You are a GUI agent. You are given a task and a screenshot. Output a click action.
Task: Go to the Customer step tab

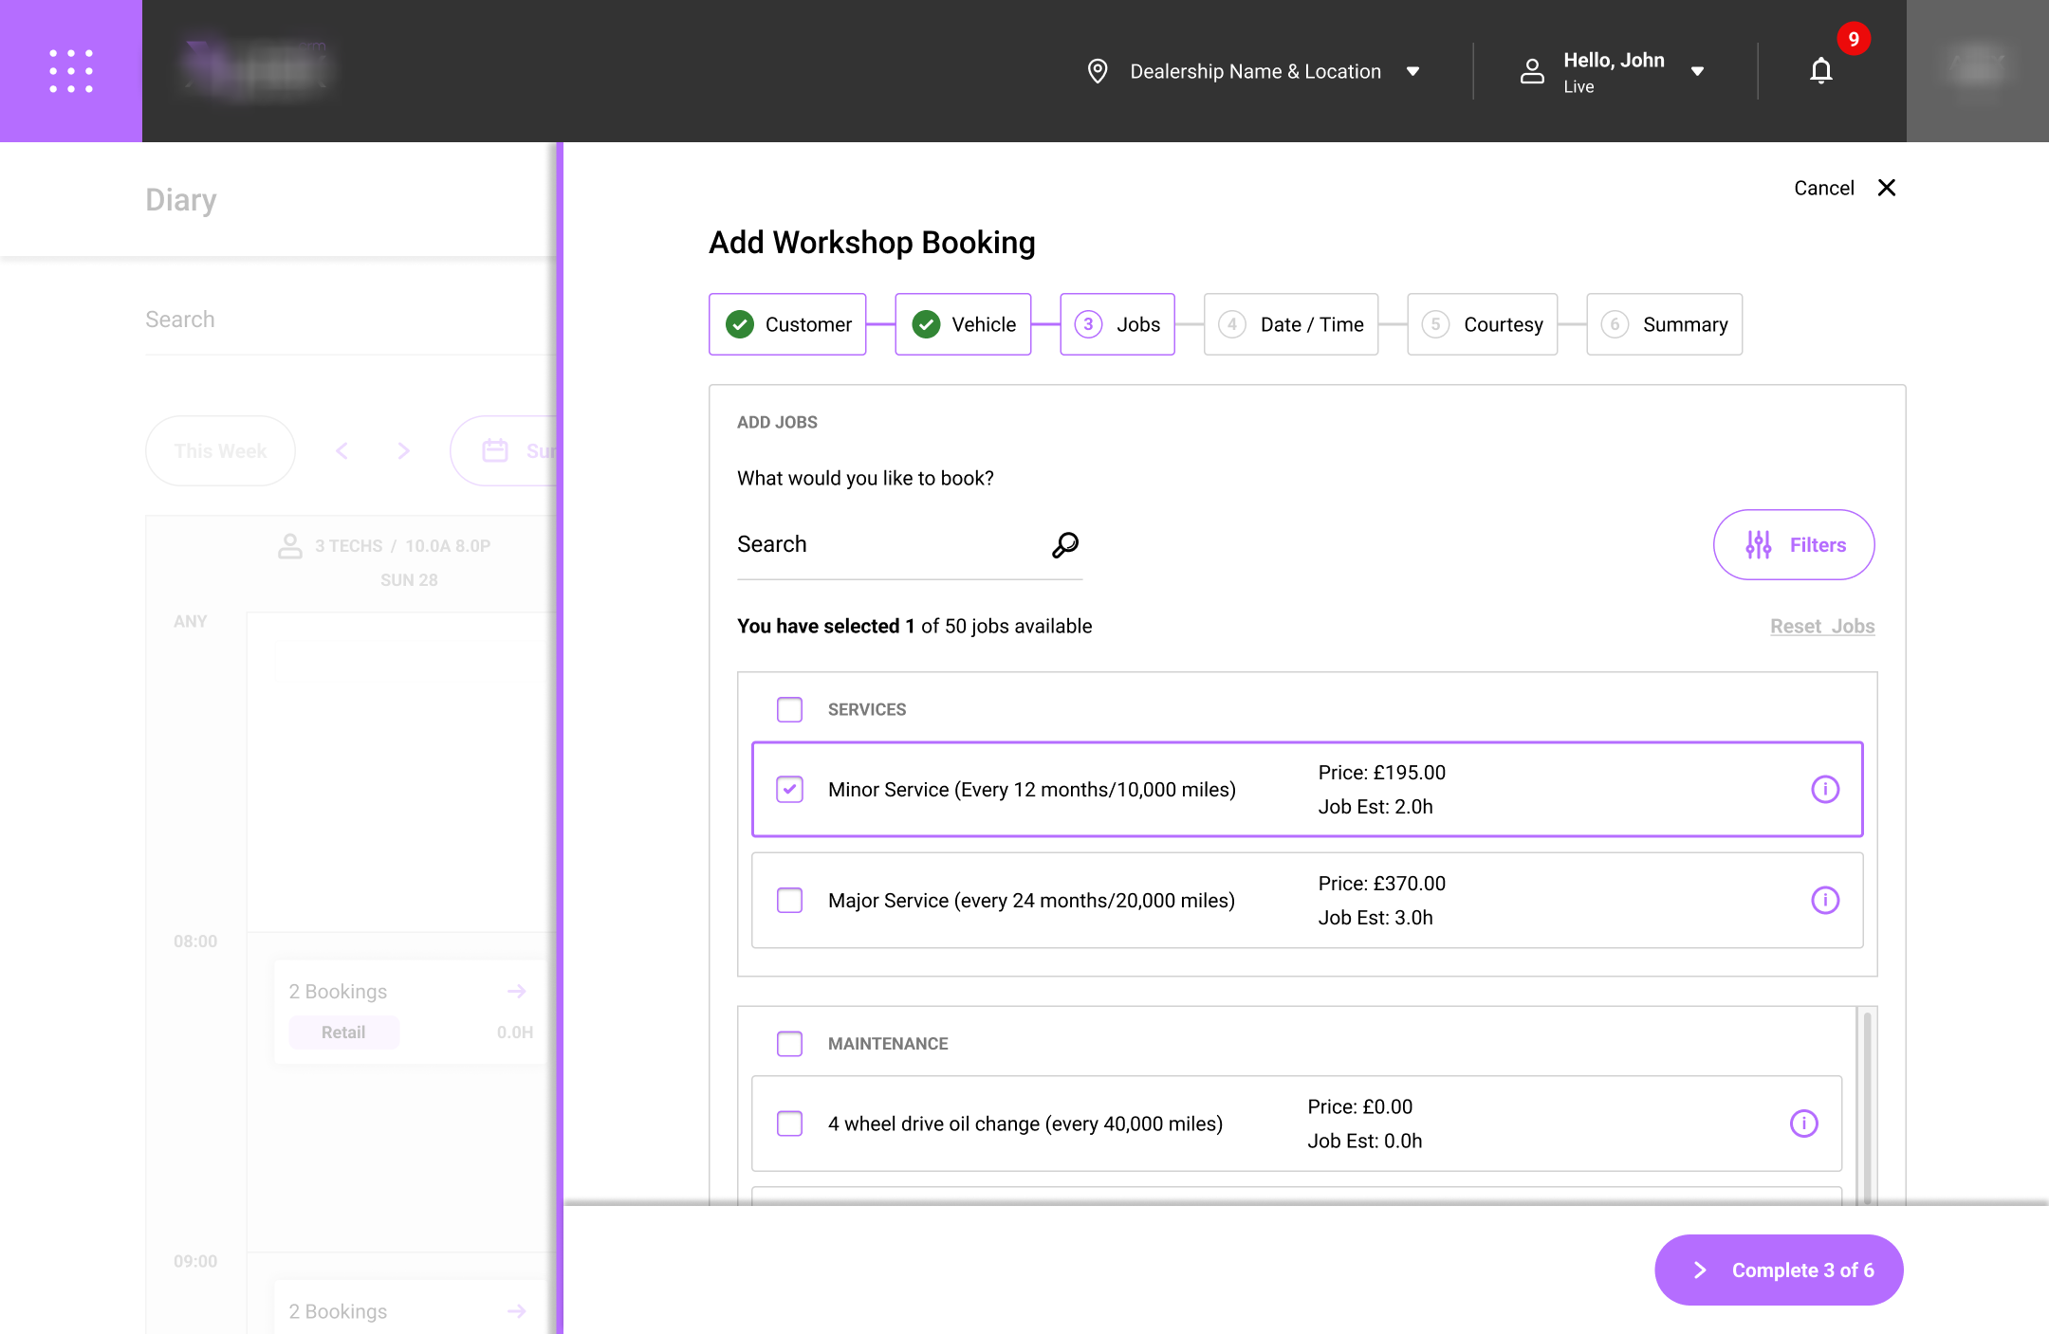787,324
